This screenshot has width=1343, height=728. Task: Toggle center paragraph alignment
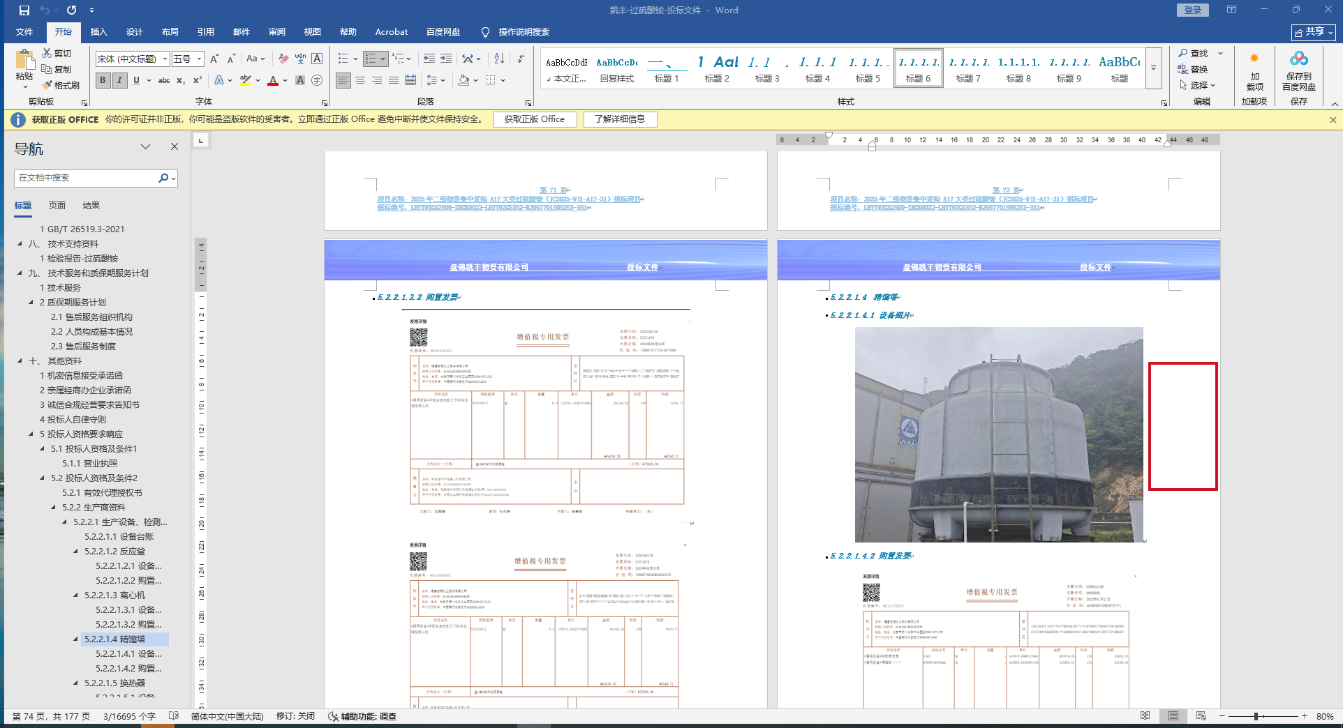tap(360, 80)
